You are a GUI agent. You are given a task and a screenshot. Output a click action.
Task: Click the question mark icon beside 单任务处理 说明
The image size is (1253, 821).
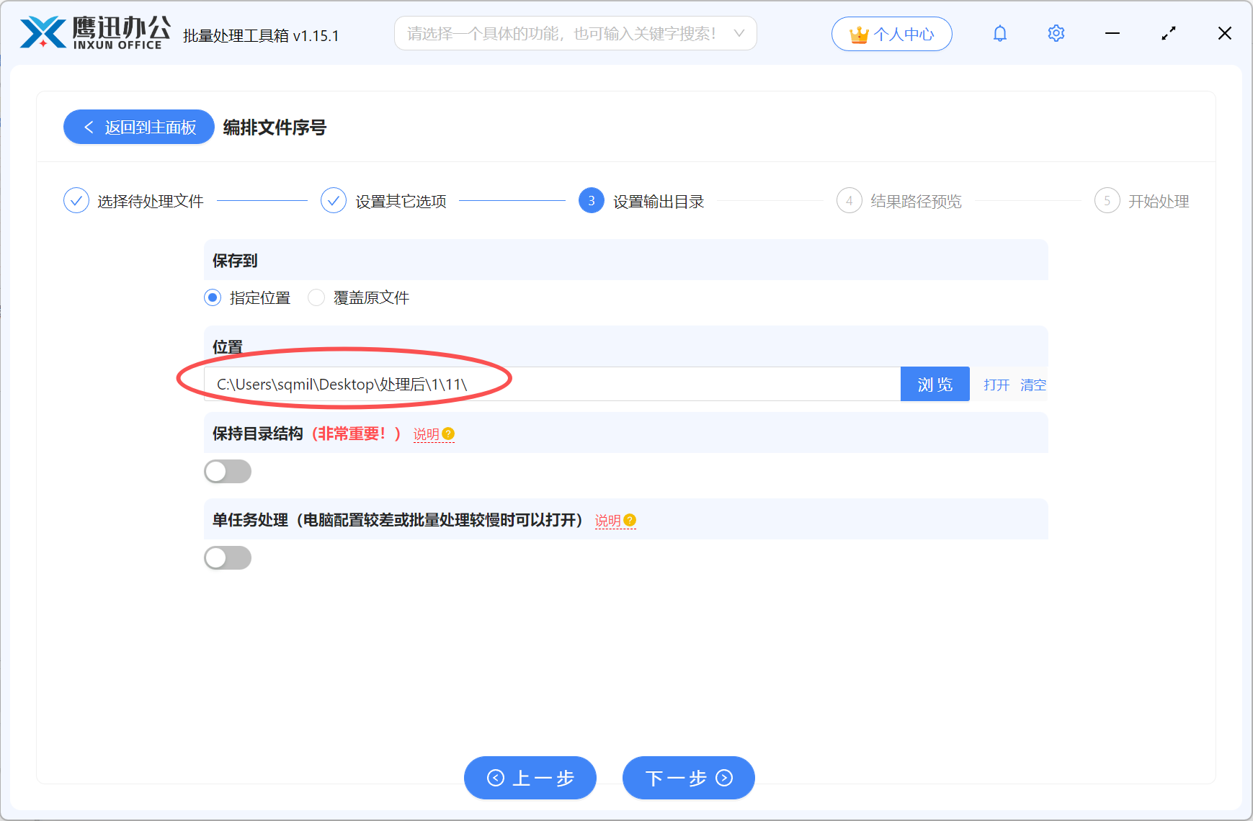[x=630, y=520]
